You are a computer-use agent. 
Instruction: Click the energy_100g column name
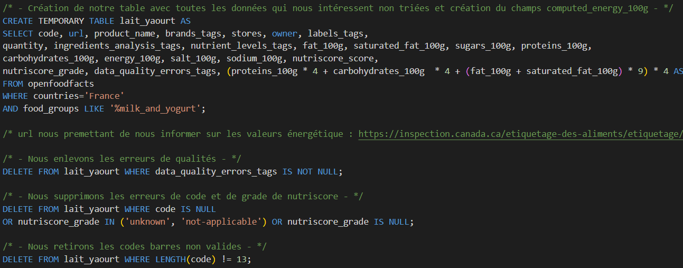132,59
